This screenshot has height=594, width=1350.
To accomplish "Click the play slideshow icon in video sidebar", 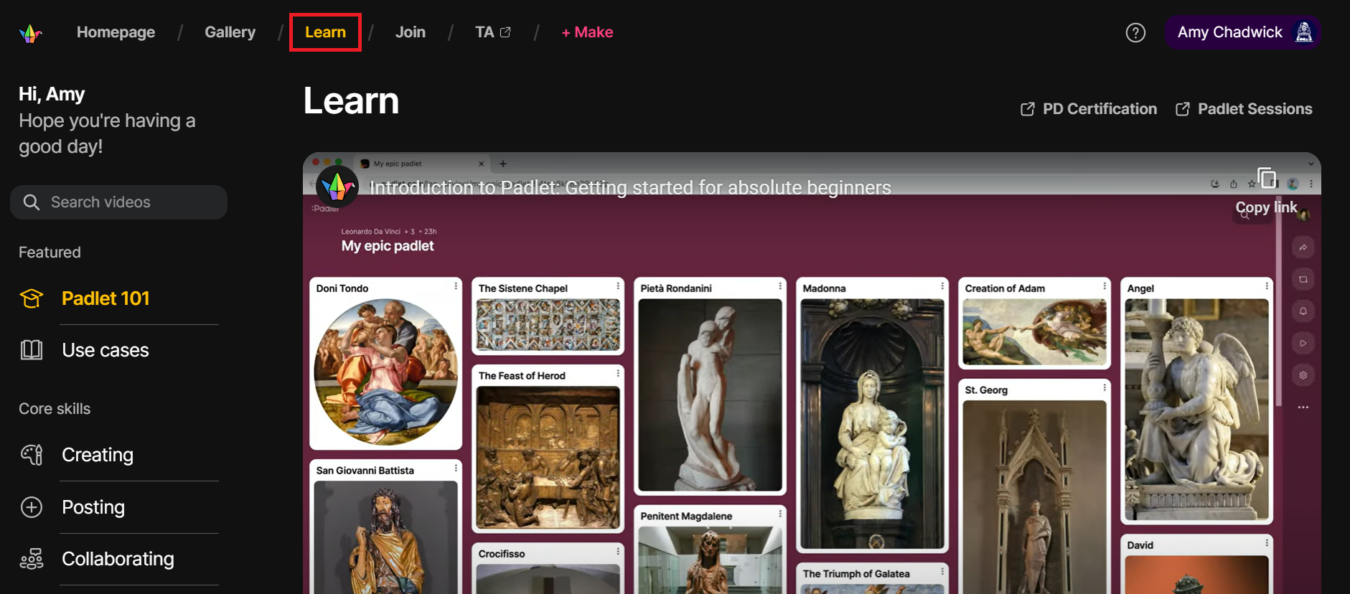I will point(1303,343).
